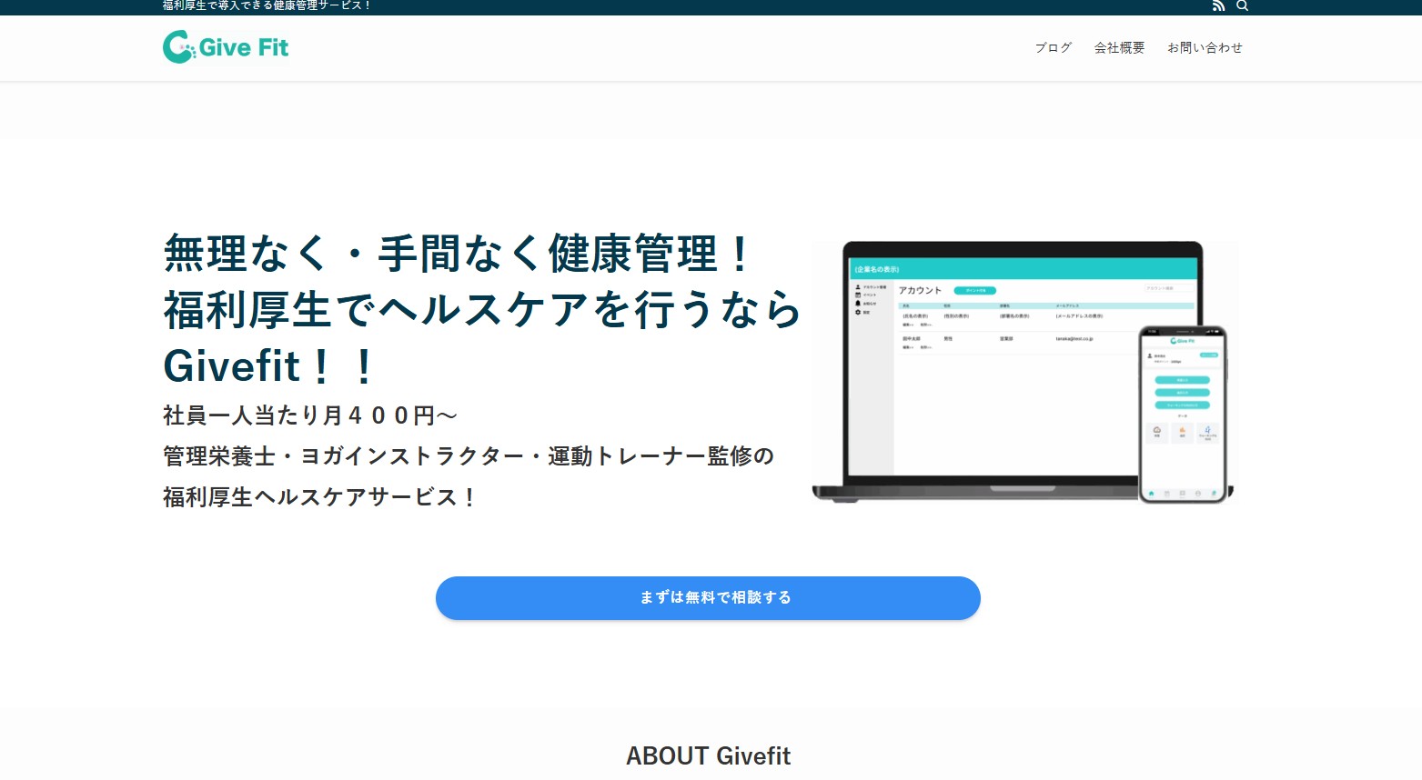Click the headline 無理なく・手間なく健康管理!
Screen dimensions: 1422x780
pos(458,254)
